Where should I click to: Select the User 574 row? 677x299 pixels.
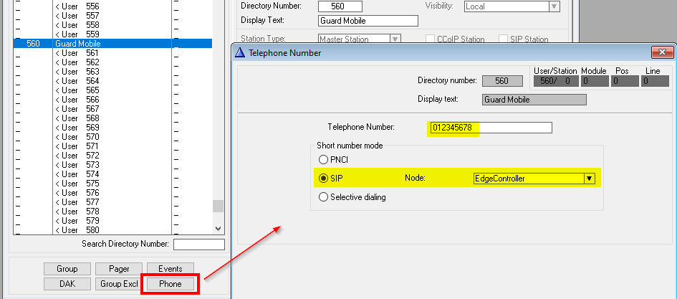pyautogui.click(x=112, y=174)
